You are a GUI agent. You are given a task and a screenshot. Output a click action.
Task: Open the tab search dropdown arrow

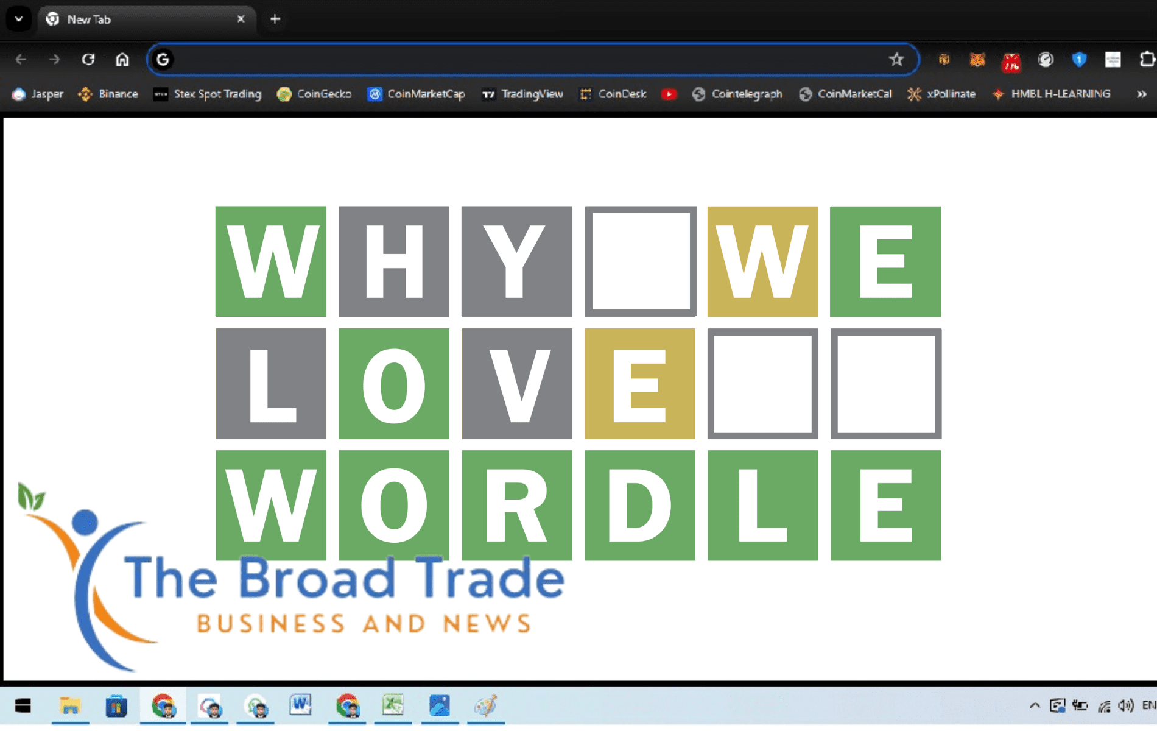point(19,19)
